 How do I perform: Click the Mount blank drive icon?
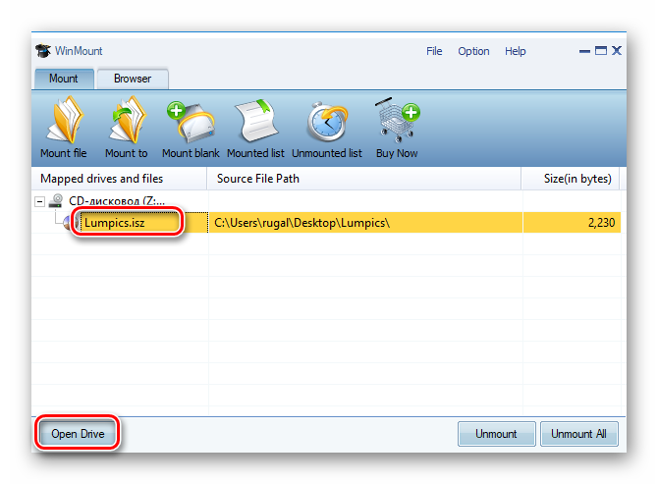pyautogui.click(x=191, y=122)
